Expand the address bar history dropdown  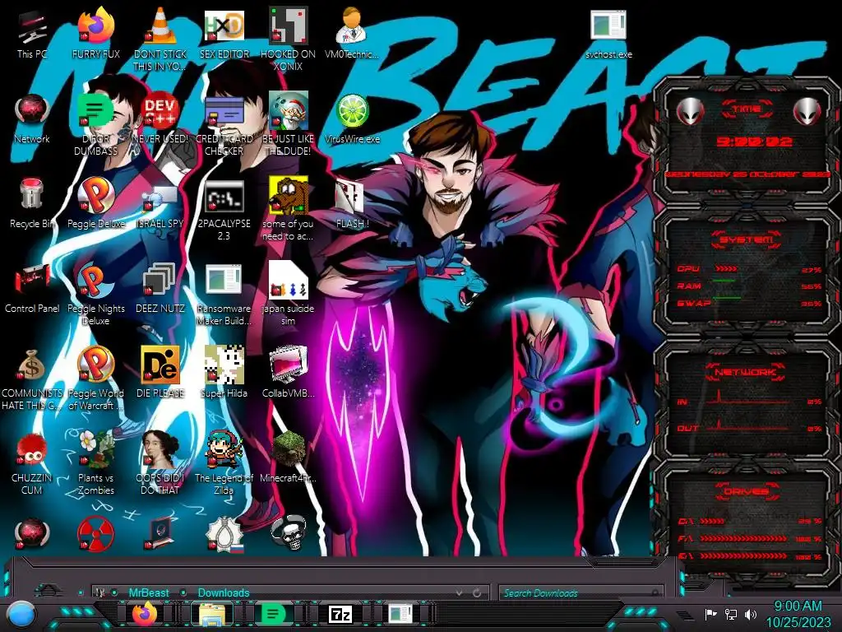pyautogui.click(x=459, y=592)
